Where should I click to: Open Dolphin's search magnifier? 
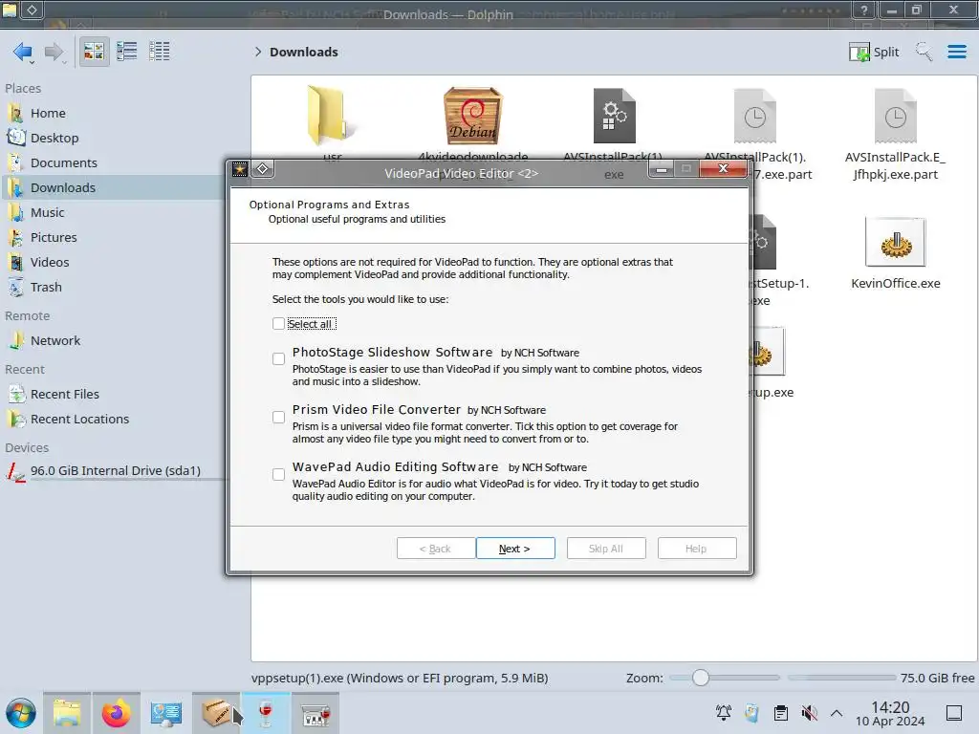click(x=925, y=52)
